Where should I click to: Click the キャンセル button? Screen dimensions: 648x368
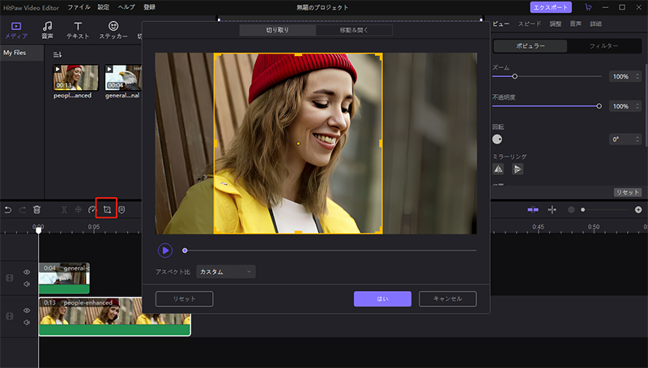pyautogui.click(x=448, y=298)
